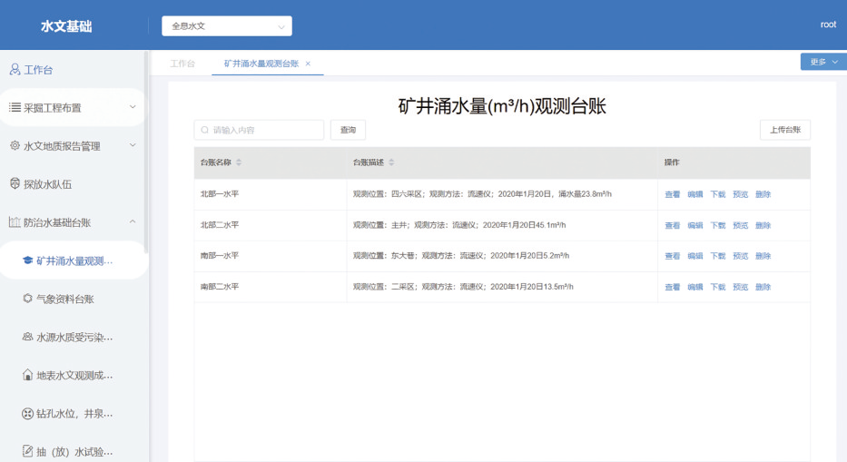Click 删除 for 南部二水平 row
Screen dimensions: 847x462
click(763, 287)
